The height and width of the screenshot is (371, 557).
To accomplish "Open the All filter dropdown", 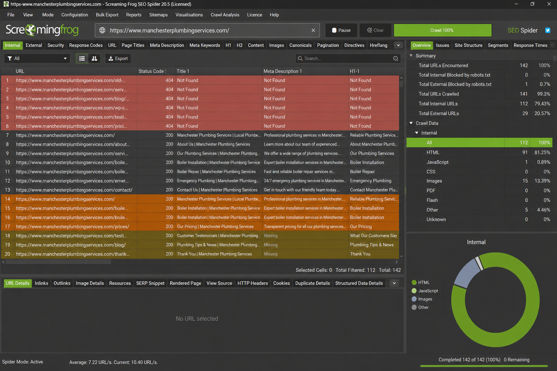I will point(37,58).
